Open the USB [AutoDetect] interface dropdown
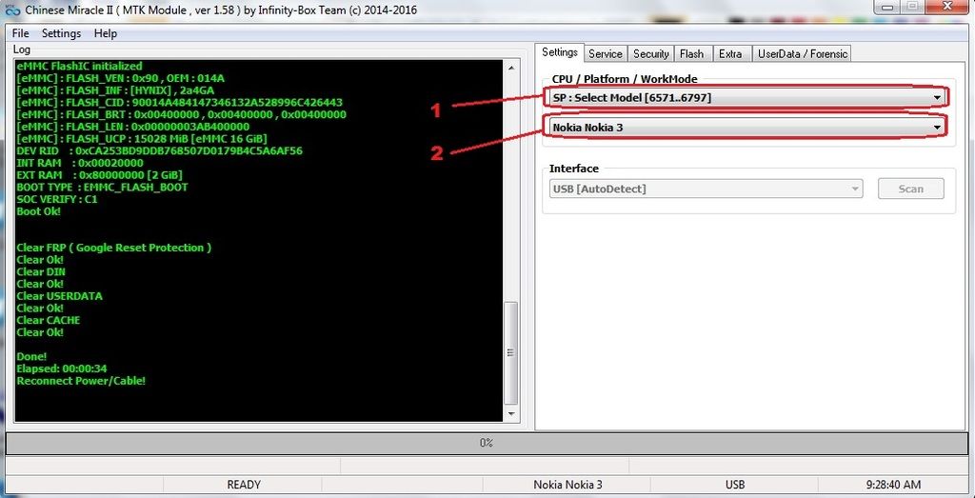Image resolution: width=975 pixels, height=498 pixels. (706, 189)
